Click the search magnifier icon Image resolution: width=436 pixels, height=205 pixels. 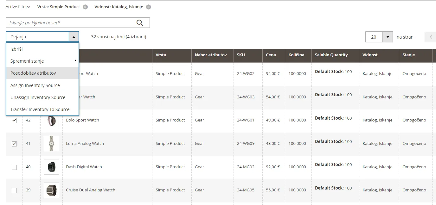(x=140, y=23)
